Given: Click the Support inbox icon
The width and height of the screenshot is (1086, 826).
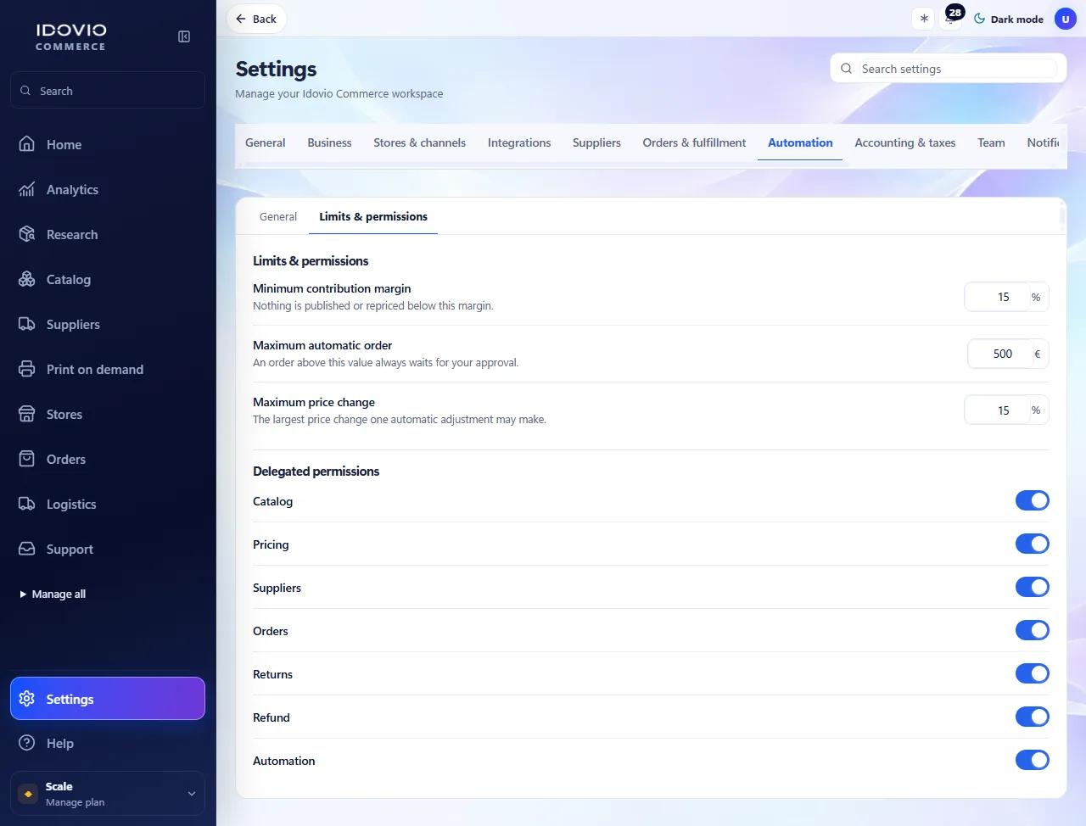Looking at the screenshot, I should (27, 549).
